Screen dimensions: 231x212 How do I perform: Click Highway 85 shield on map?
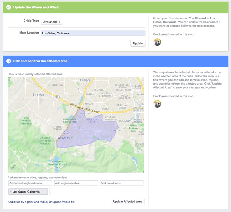tap(57, 97)
